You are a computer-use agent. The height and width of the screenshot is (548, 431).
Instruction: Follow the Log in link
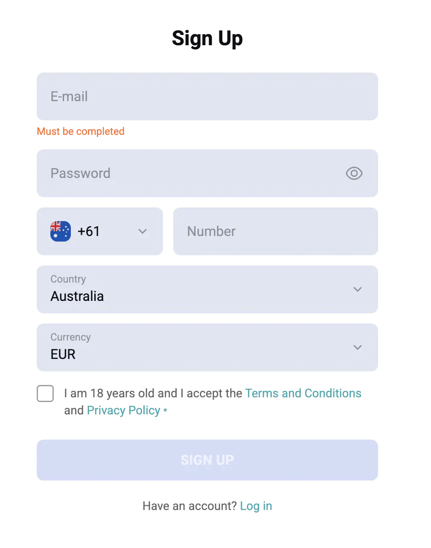click(x=256, y=506)
